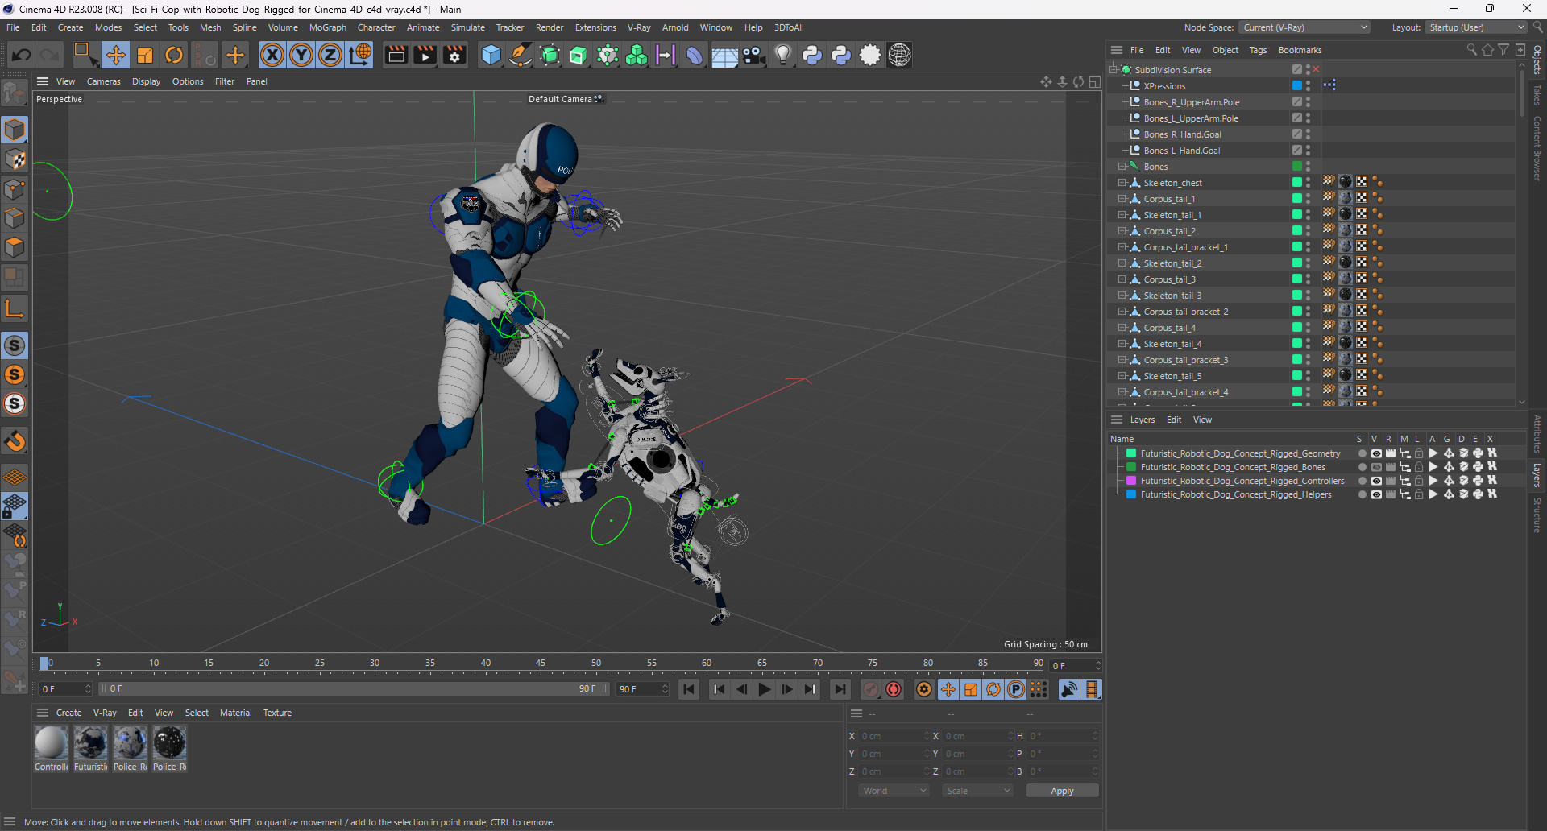Select the Texture mode checker icon
The height and width of the screenshot is (831, 1547).
click(x=15, y=159)
